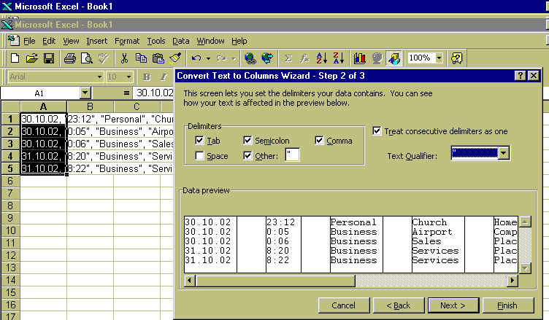Click the Map icon in toolbar

(377, 58)
